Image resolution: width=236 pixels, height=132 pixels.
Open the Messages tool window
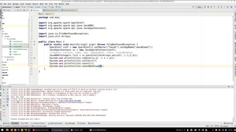point(70,123)
